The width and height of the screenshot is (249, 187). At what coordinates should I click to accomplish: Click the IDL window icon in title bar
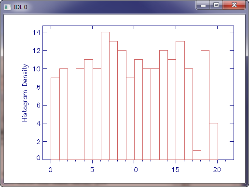(7, 7)
